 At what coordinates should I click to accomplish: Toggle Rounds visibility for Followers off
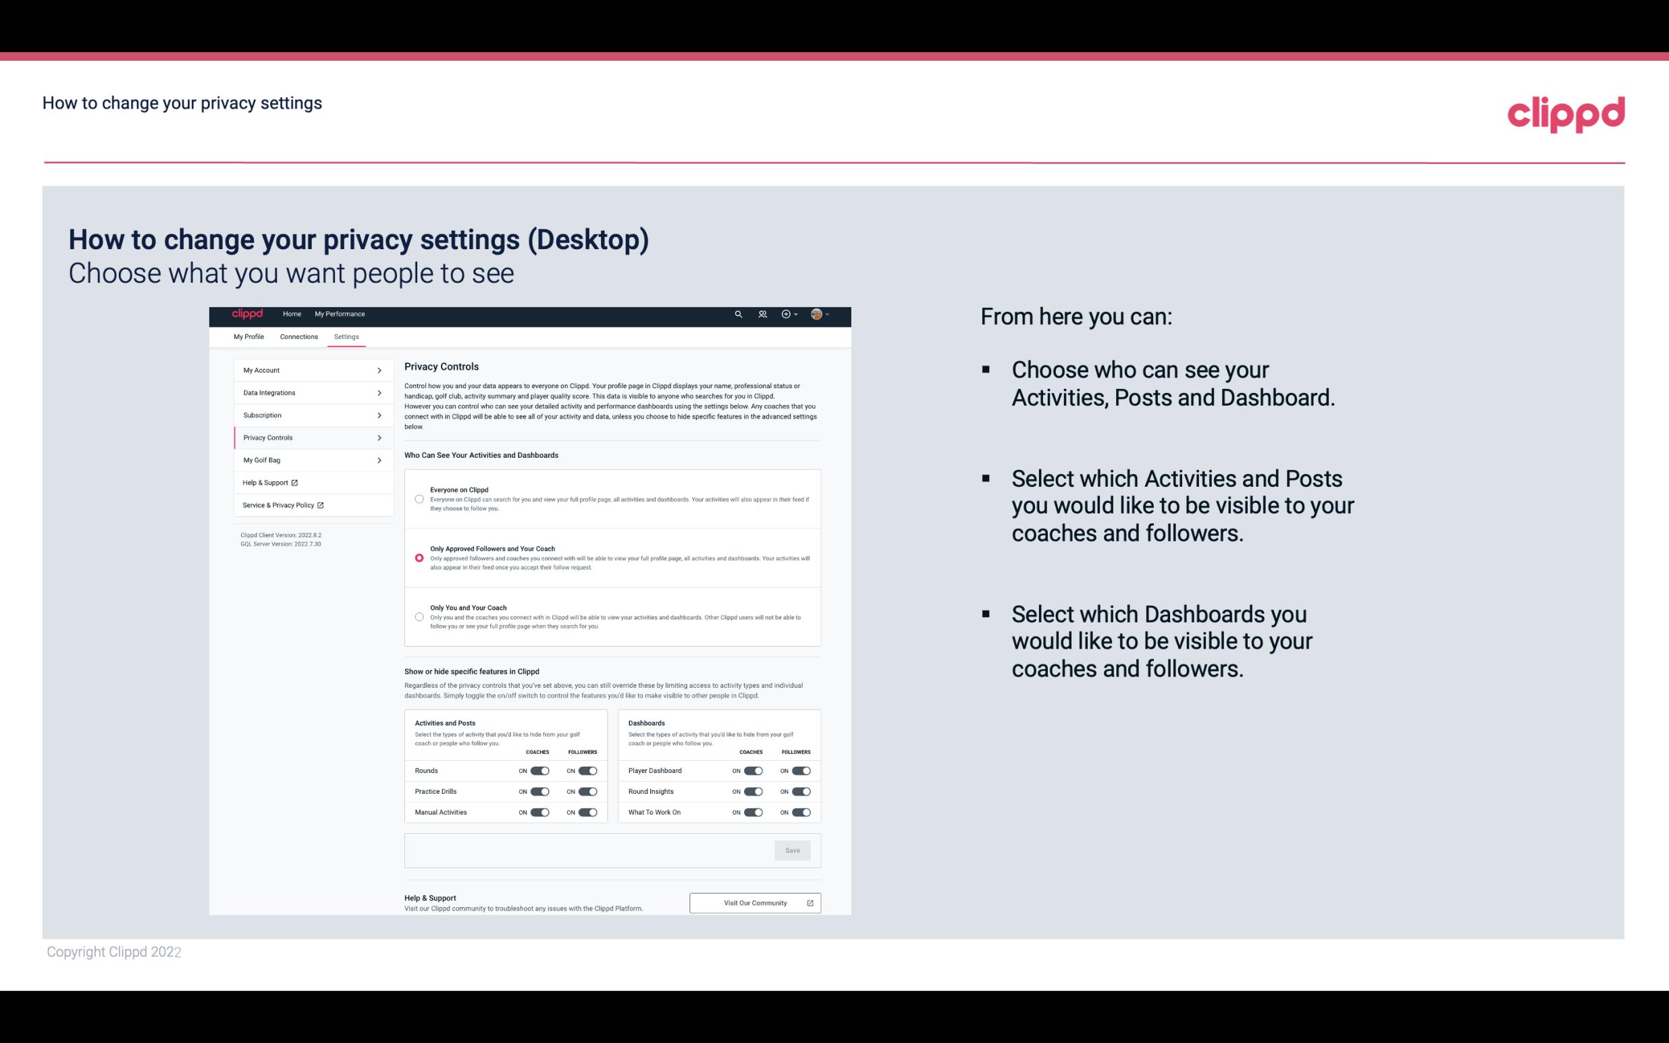pyautogui.click(x=587, y=770)
